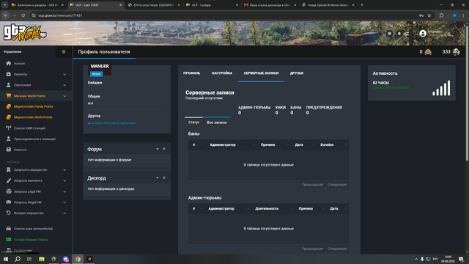Open Маркетплейс World Points coins icon
The image size is (469, 264).
(8, 117)
